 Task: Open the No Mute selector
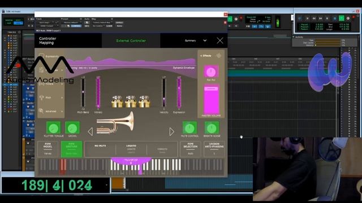click(100, 149)
